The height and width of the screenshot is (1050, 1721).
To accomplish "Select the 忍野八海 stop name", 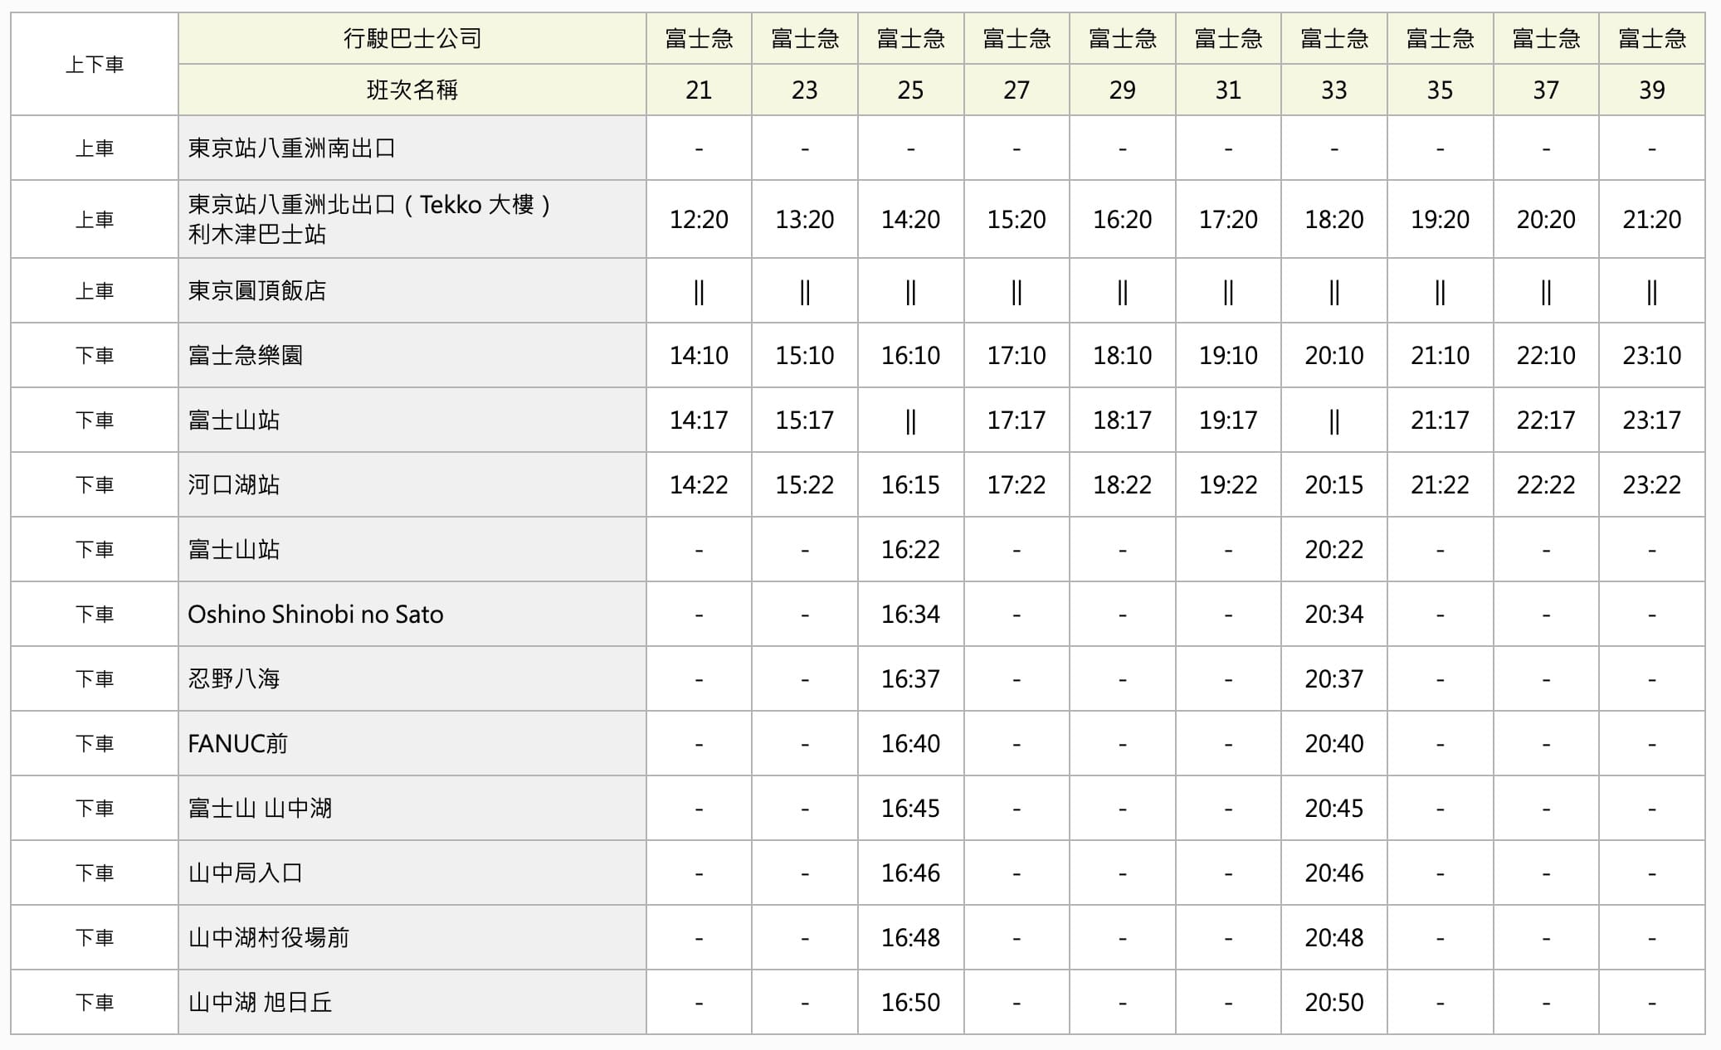I will click(x=234, y=678).
